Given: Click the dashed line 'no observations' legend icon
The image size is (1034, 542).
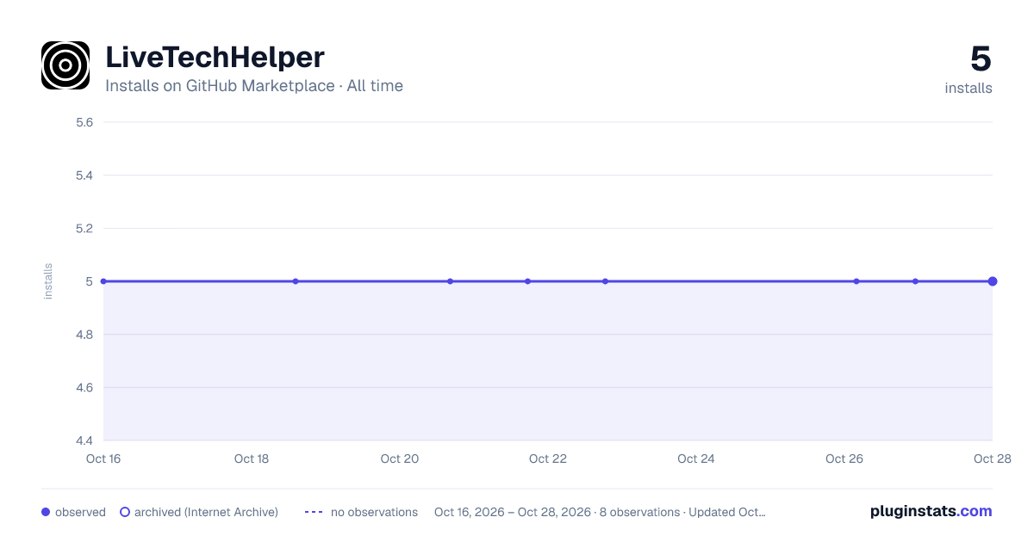Looking at the screenshot, I should (314, 512).
